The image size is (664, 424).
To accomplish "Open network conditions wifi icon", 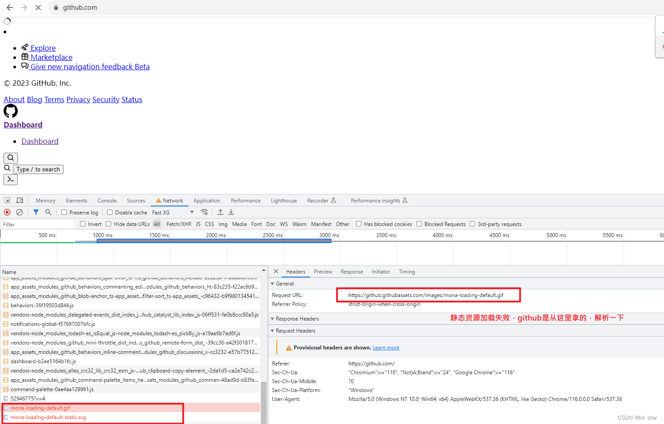I will [204, 212].
